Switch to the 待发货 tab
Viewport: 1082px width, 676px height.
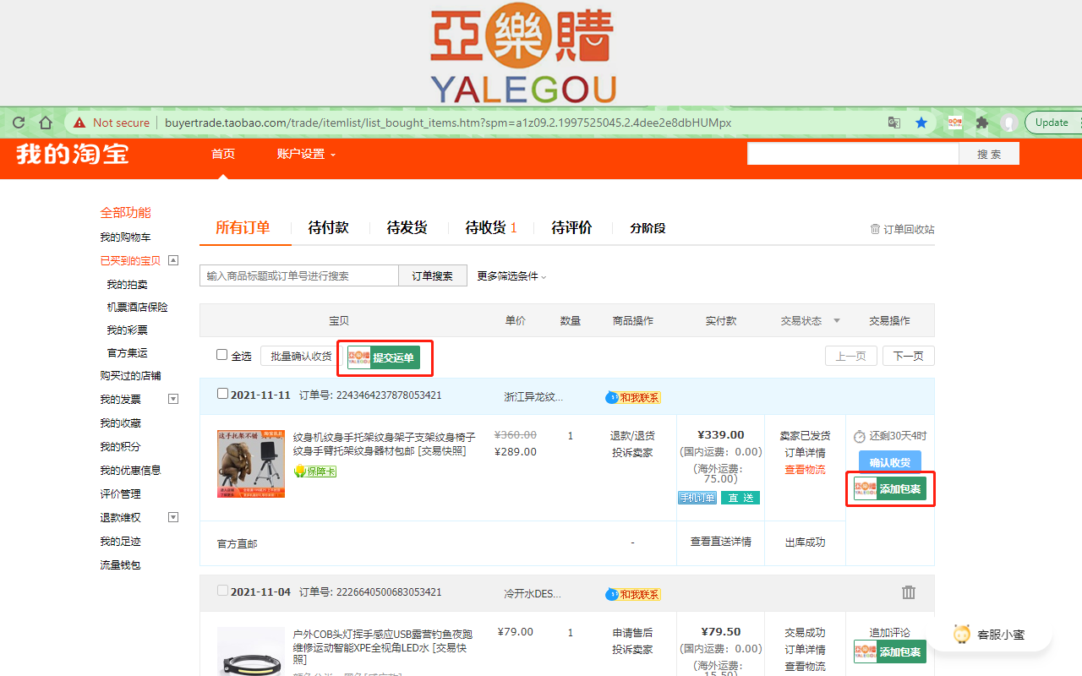coord(407,227)
